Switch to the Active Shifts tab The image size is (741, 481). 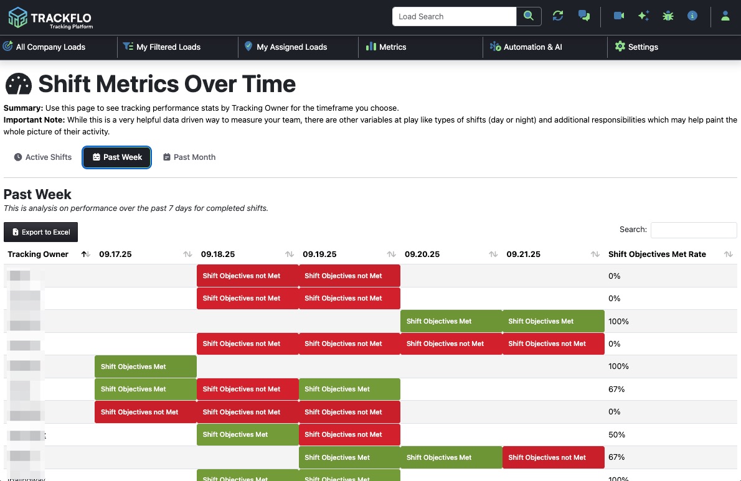pyautogui.click(x=42, y=157)
